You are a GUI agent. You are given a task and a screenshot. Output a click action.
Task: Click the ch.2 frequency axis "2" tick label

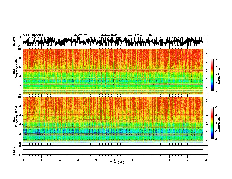click(21, 134)
